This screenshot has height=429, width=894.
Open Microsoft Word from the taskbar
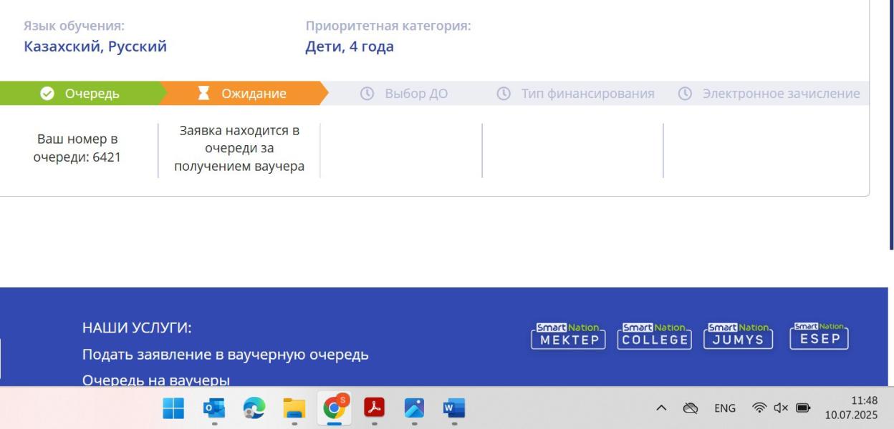[454, 408]
